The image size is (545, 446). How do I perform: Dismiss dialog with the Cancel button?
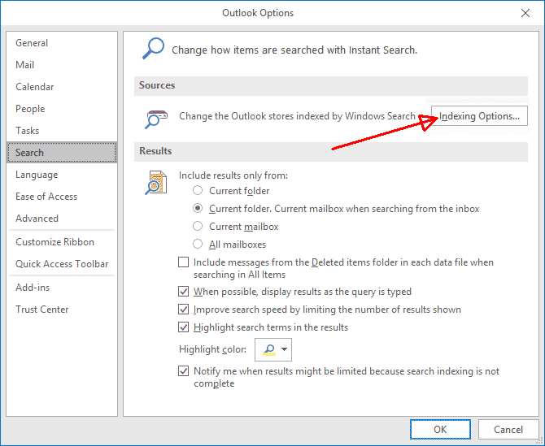(508, 429)
